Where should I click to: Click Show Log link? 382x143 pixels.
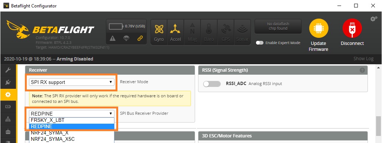[363, 58]
